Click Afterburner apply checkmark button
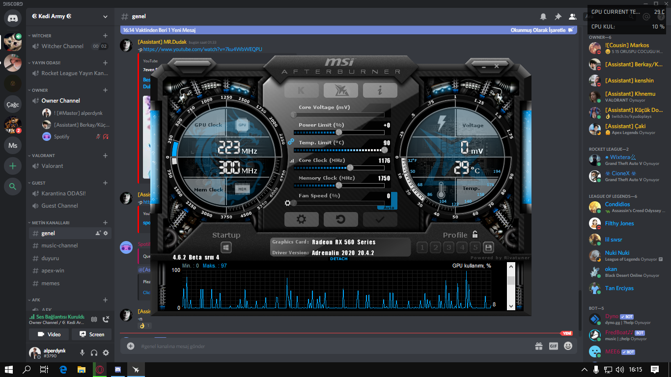 point(380,219)
